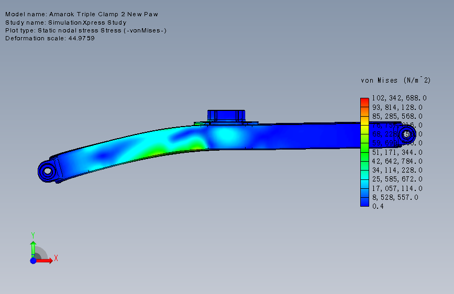Click the 'Study name: SimulationXpress Study' text

[66, 22]
